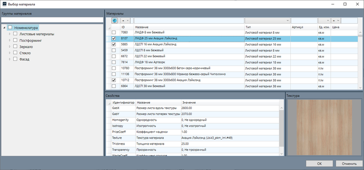Viewport: 364px width, 170px height.
Task: Click the wood texture preview image
Action: coord(324,128)
